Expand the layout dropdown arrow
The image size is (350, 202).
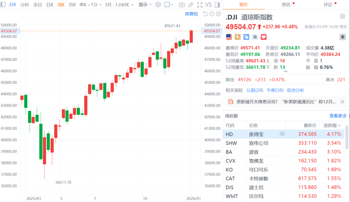click(x=172, y=5)
